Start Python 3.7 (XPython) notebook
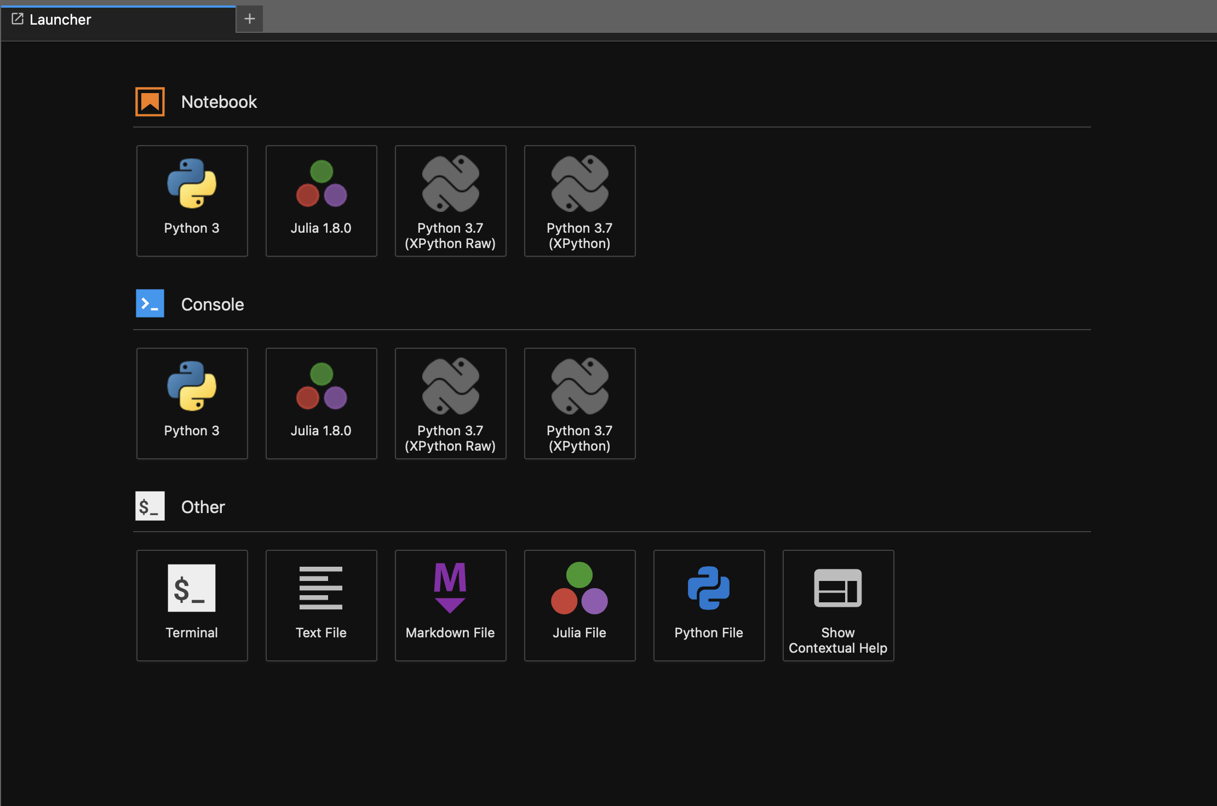Screen dimensions: 1217x806 coord(579,200)
